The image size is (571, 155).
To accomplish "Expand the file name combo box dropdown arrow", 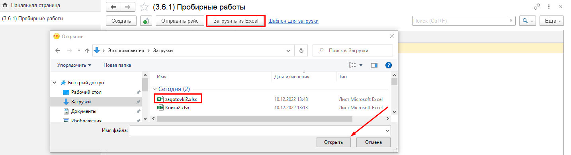I will (x=387, y=130).
